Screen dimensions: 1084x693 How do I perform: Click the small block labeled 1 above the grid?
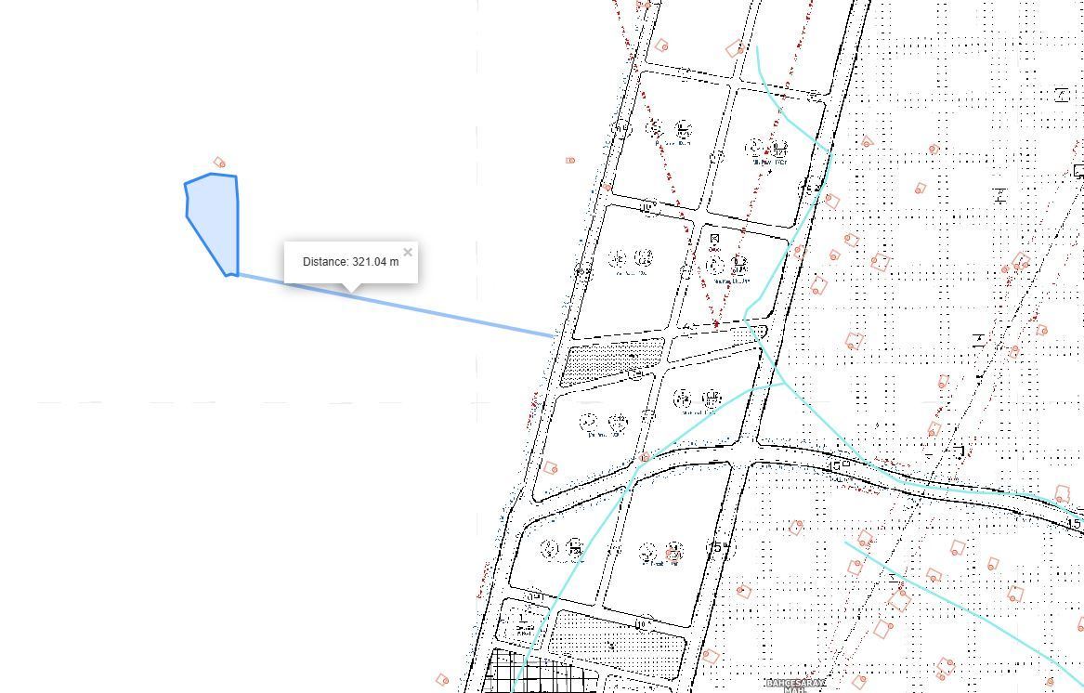point(523,621)
